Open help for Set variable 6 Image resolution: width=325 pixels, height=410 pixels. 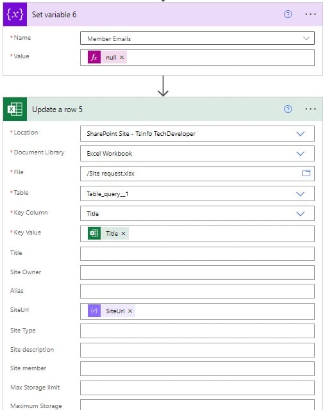coord(288,14)
